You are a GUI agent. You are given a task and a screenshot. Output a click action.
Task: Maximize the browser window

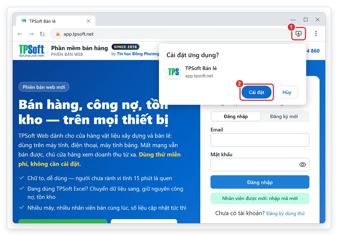tap(306, 20)
